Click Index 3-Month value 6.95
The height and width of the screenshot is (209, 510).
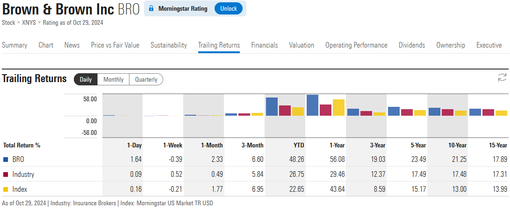coord(258,189)
